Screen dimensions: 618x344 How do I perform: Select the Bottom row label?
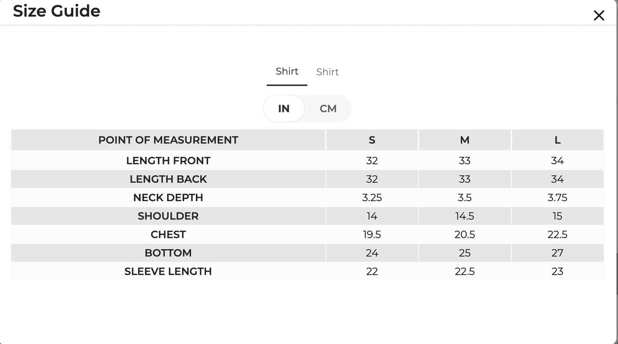pyautogui.click(x=168, y=252)
